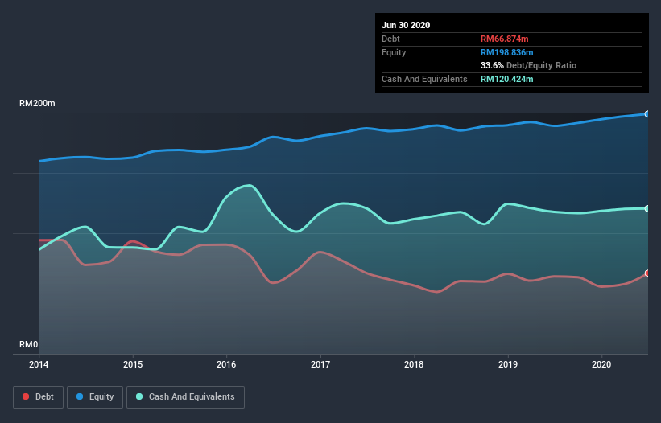Screen dimensions: 661x423
Task: Click the 33.6% Debt/Equity Ratio text
Action: [x=529, y=65]
